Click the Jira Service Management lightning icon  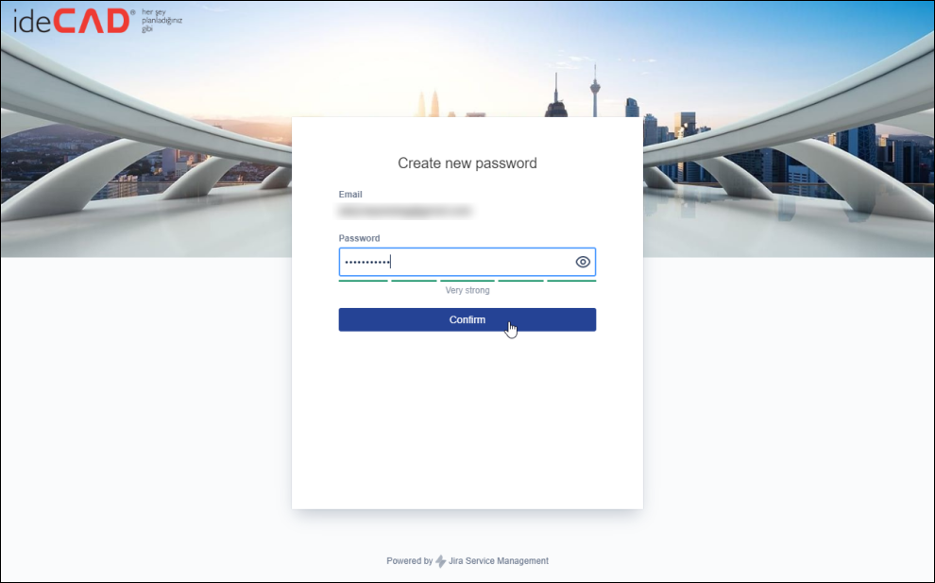pyautogui.click(x=441, y=561)
